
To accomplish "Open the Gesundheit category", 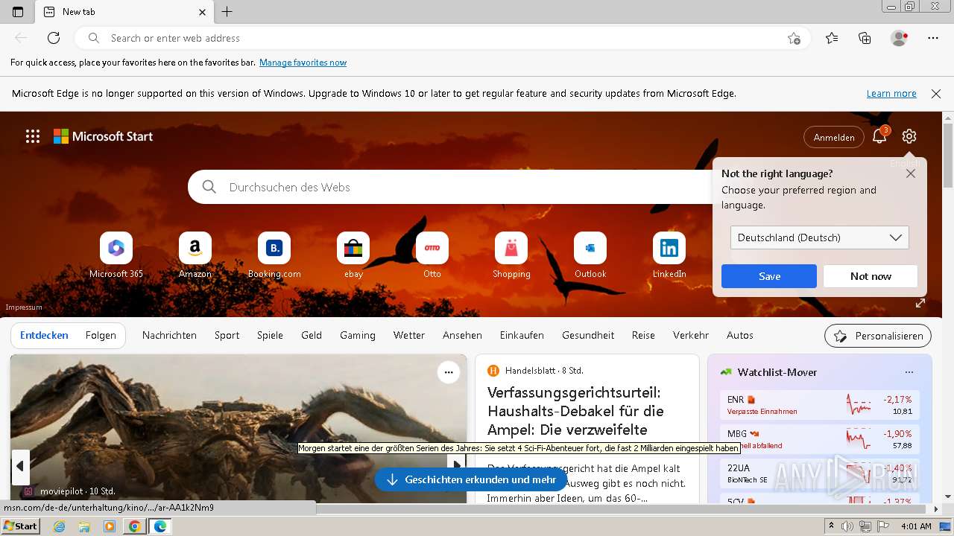I will coord(588,335).
